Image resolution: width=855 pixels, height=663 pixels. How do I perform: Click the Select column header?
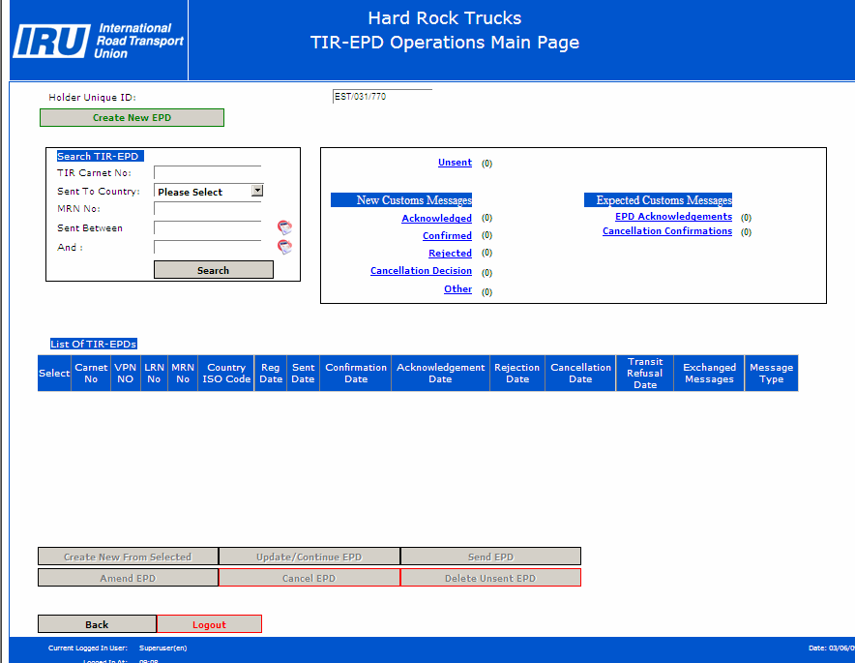(x=54, y=374)
